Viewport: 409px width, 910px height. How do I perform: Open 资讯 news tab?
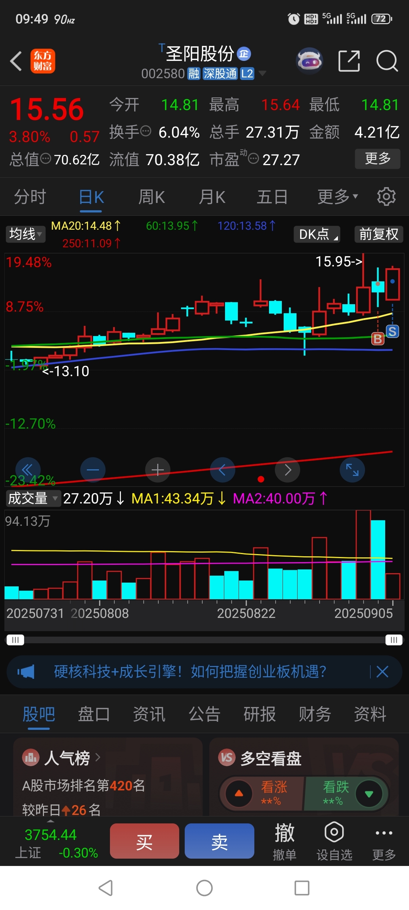tap(149, 714)
